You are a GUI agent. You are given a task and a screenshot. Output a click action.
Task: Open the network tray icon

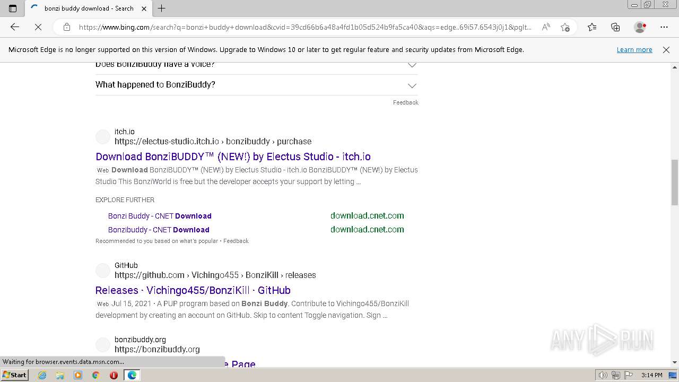coord(616,375)
